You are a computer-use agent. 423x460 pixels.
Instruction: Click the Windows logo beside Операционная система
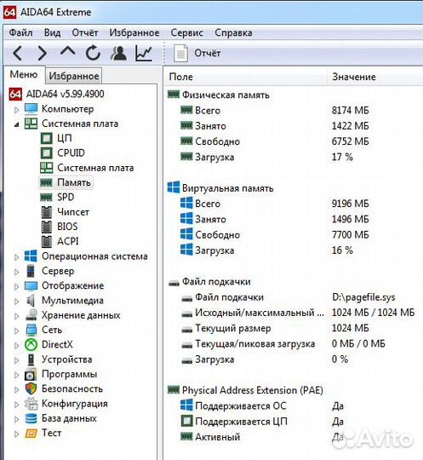tap(31, 256)
